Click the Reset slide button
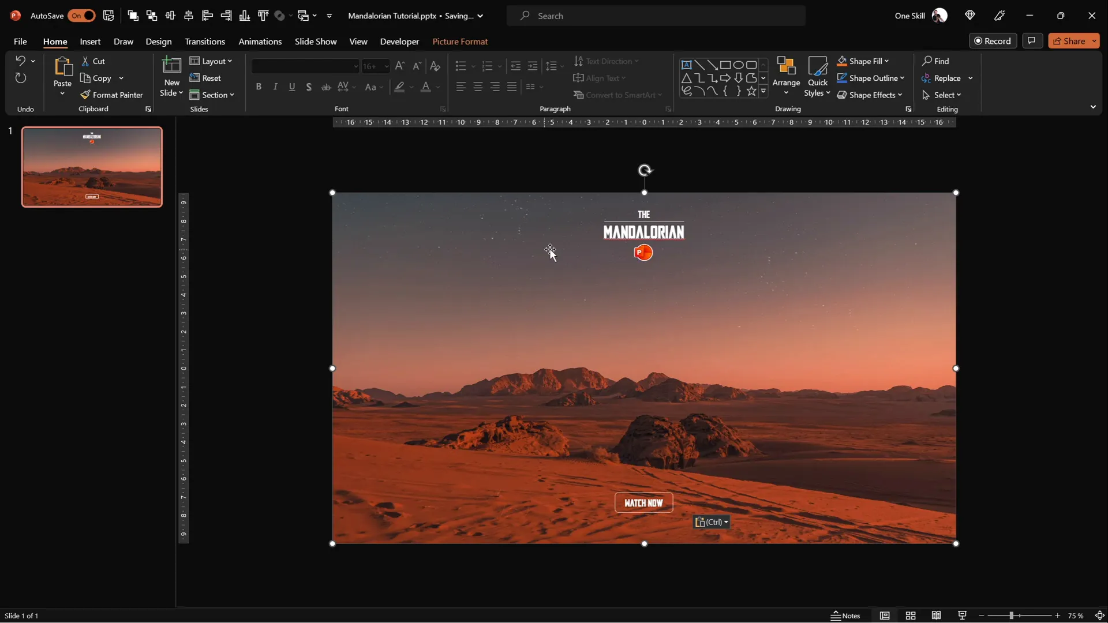The height and width of the screenshot is (623, 1108). [x=205, y=78]
